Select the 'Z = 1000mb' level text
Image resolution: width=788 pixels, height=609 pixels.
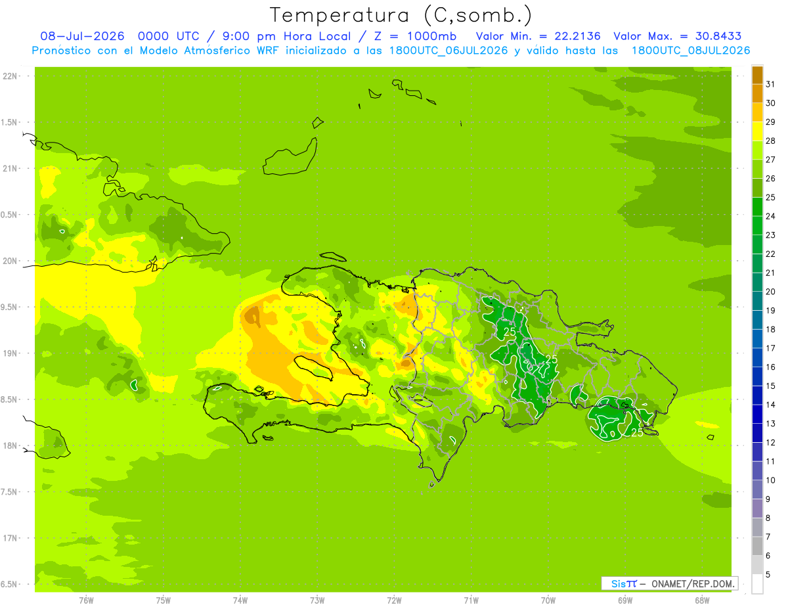pyautogui.click(x=417, y=36)
